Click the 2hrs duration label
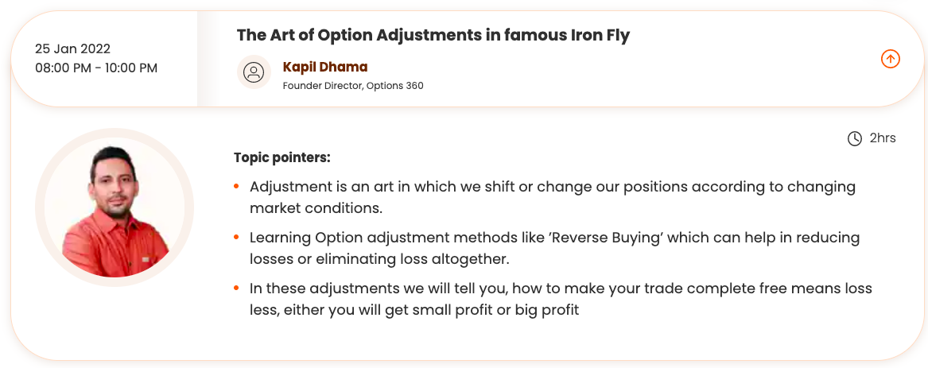 (883, 138)
